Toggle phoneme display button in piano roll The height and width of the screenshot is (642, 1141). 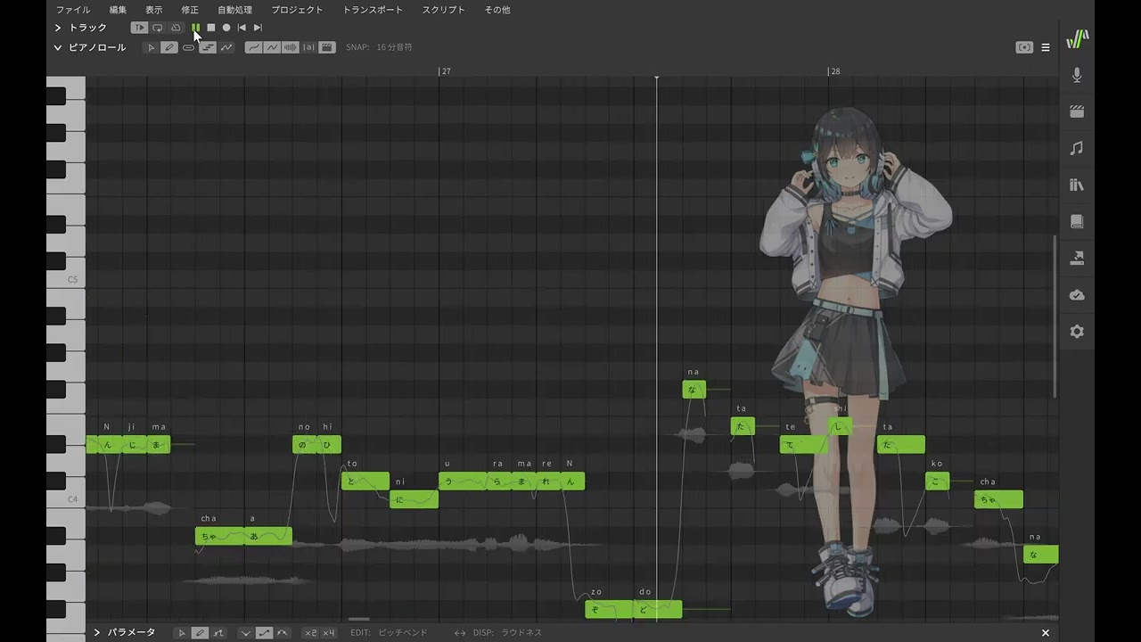308,47
